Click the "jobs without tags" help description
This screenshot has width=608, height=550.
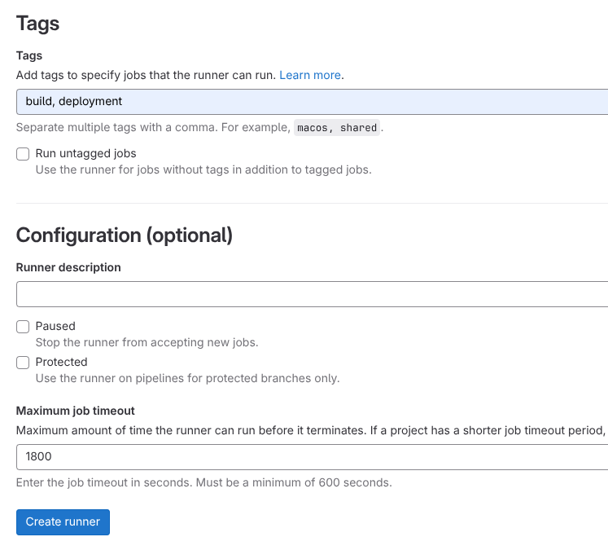point(203,169)
